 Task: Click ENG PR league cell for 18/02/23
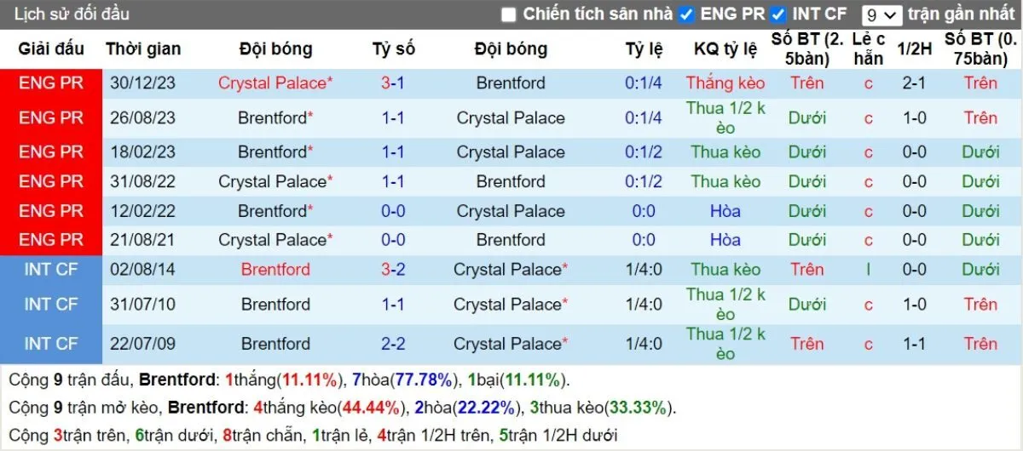(51, 152)
